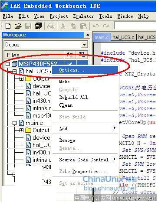158x203 pixels.
Task: Click the Cut scissors toolbar icon
Action: click(x=63, y=26)
